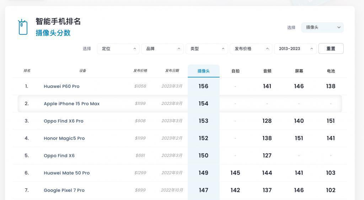Click battery score 151 for Oppo Find X6 Pro
364x200 pixels.
[x=331, y=121]
